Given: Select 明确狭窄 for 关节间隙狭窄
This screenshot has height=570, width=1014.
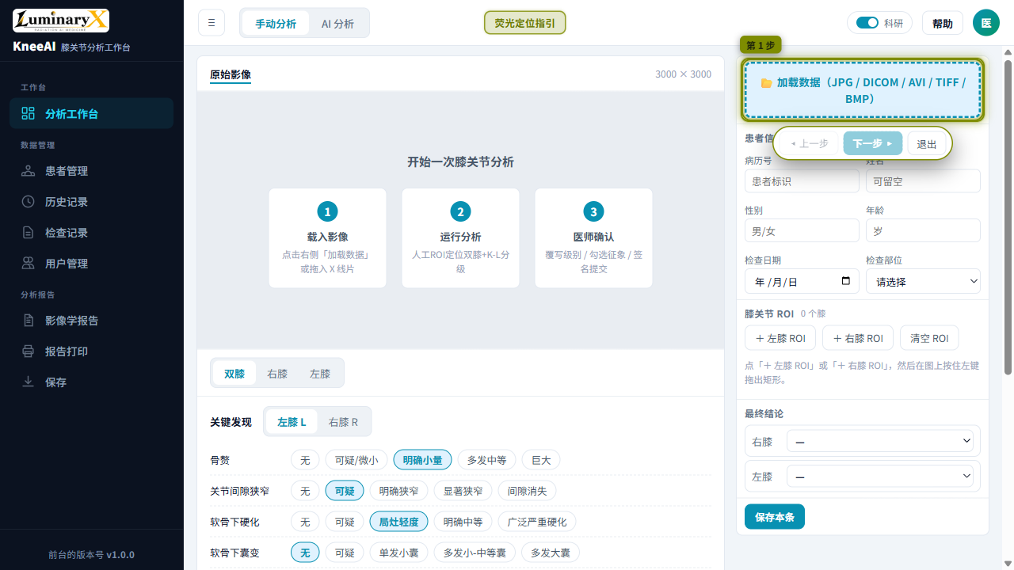Looking at the screenshot, I should 398,491.
